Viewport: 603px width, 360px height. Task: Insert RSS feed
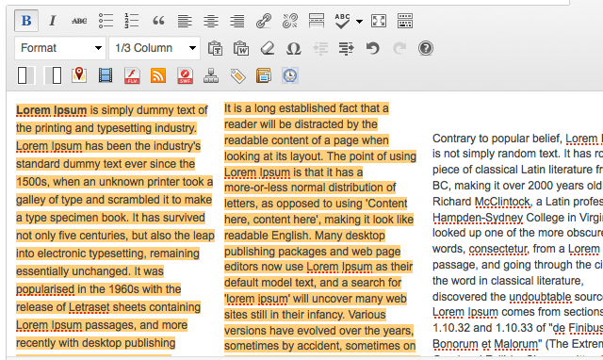(158, 75)
